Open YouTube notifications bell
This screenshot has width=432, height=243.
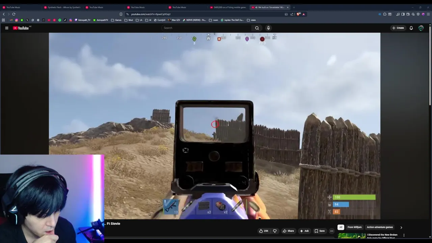pos(411,28)
